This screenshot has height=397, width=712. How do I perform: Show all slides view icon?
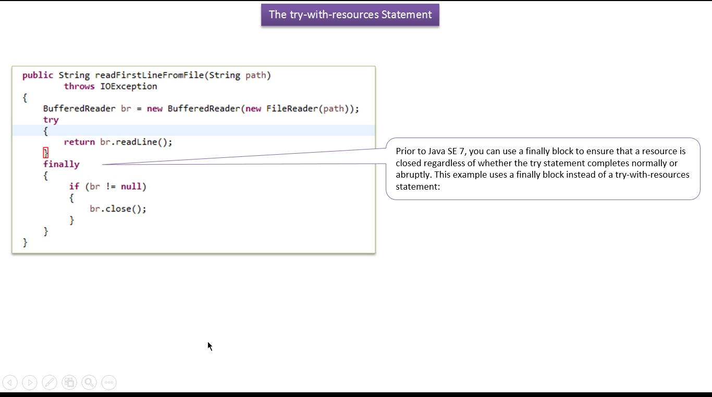coord(69,382)
